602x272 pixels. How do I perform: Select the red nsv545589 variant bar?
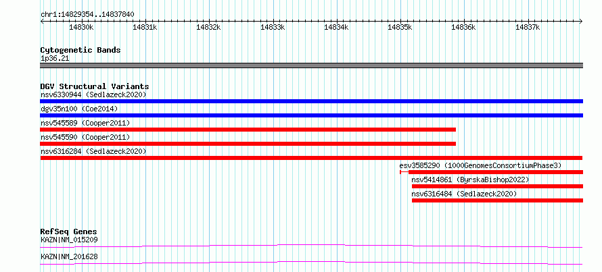248,130
